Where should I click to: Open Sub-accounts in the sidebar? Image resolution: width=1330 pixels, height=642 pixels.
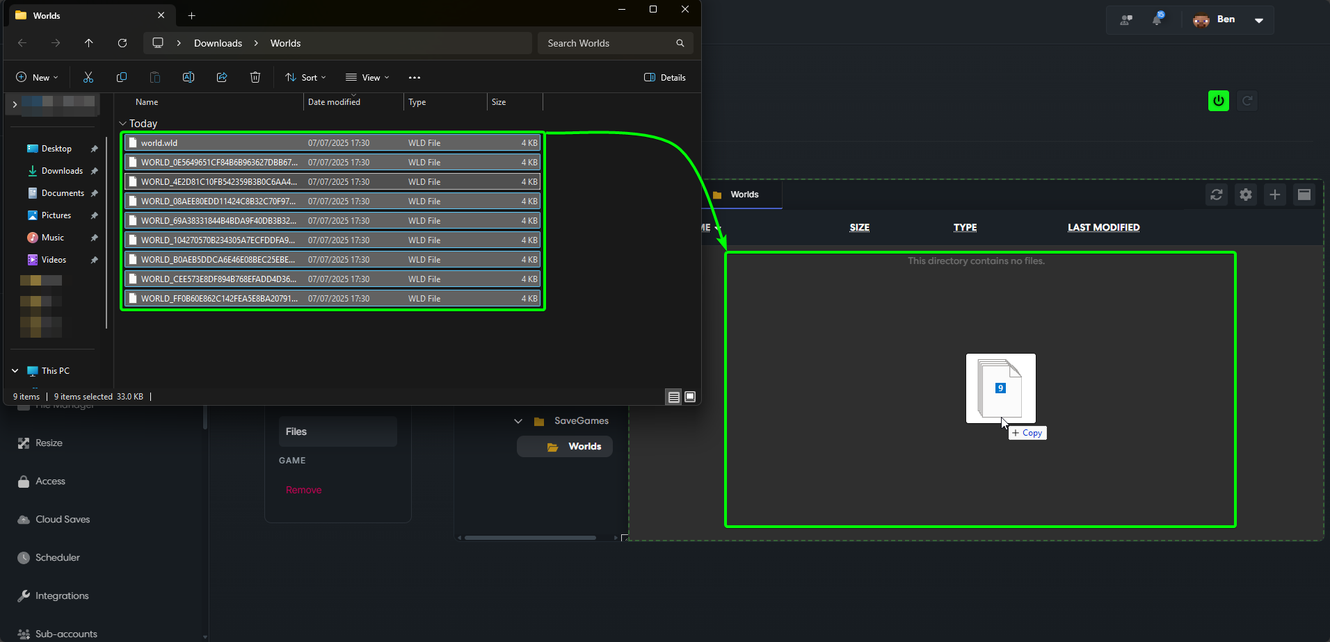pos(66,634)
